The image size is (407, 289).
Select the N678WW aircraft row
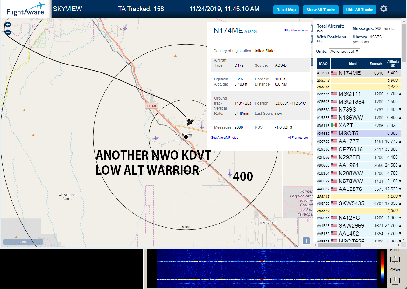[359, 181]
